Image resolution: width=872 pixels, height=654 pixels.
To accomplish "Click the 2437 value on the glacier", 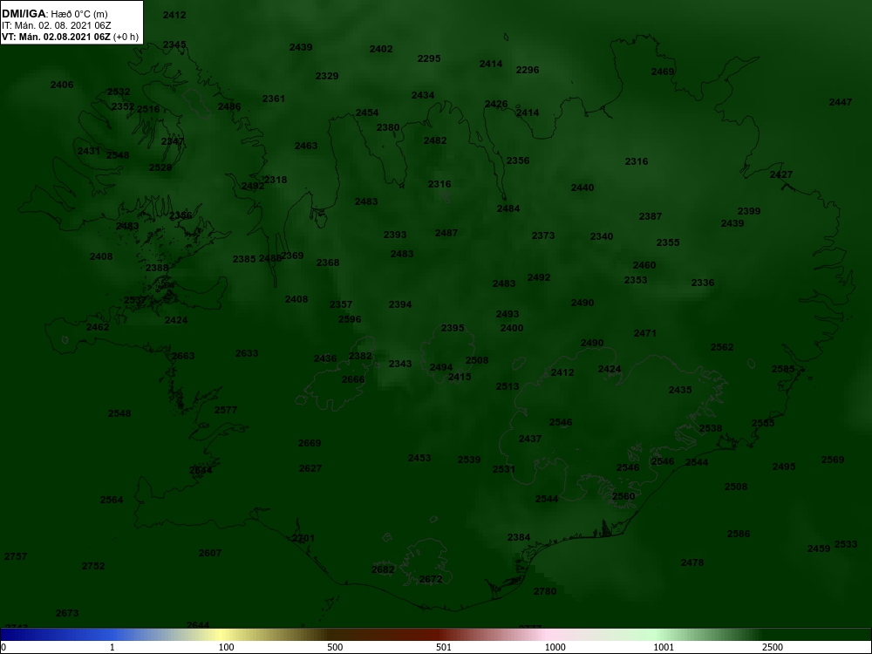I will pos(529,439).
